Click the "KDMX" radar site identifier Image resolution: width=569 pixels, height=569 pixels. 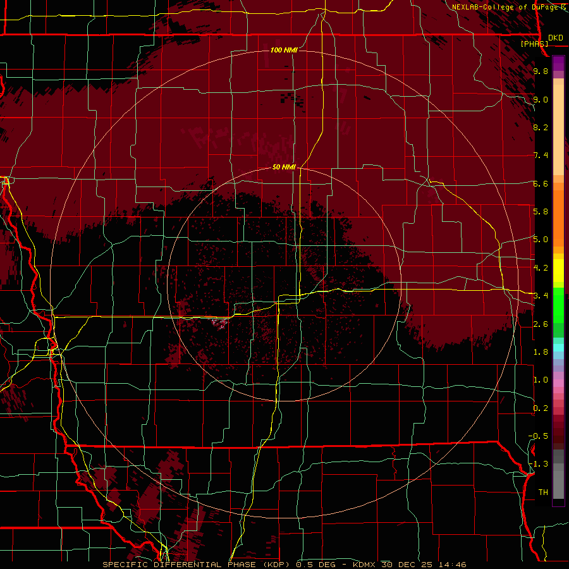tap(365, 565)
